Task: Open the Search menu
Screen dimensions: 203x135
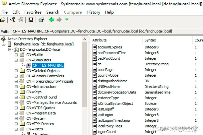Action: tap(53, 12)
